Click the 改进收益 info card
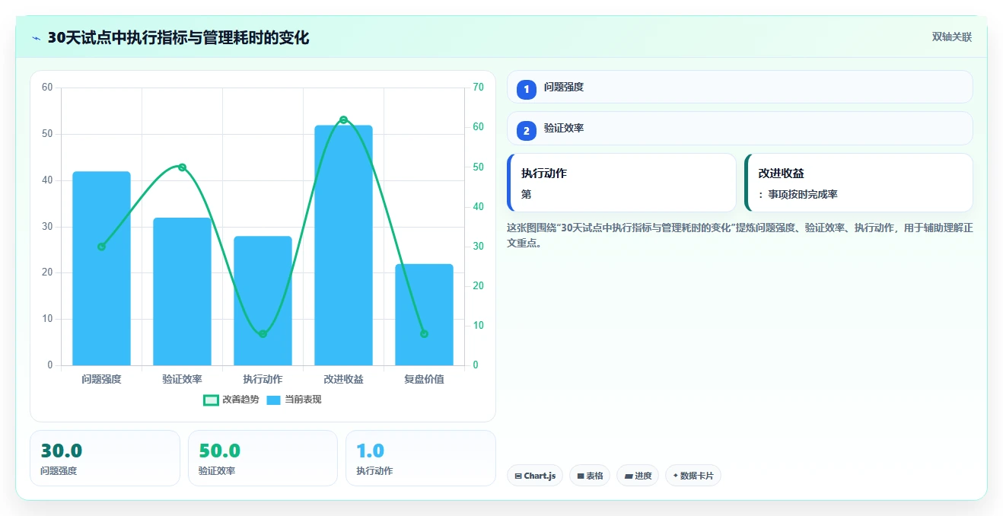1003x516 pixels. (858, 183)
